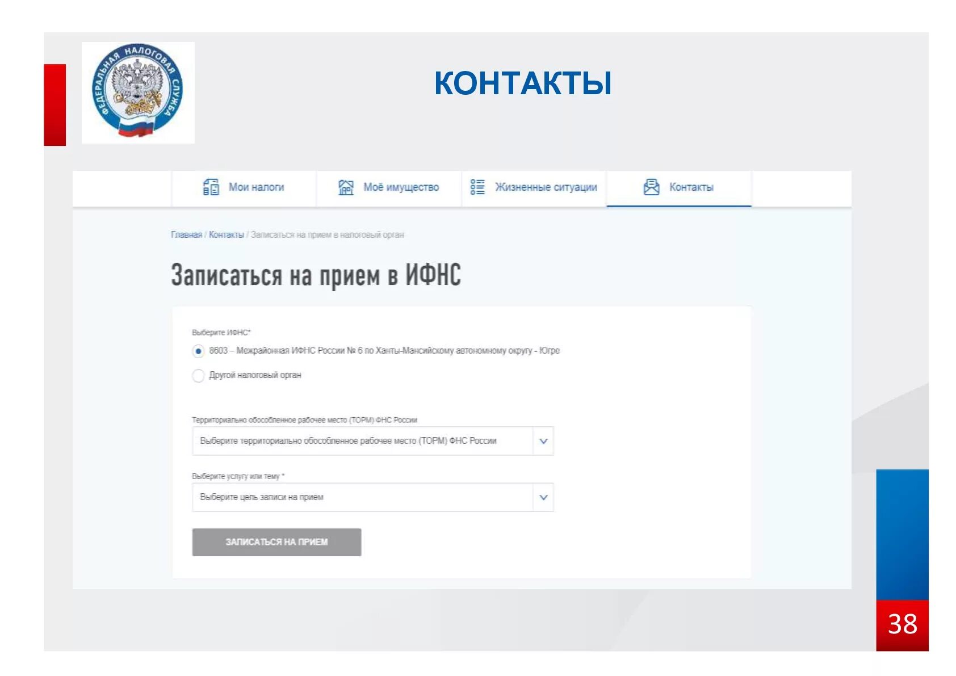This screenshot has width=956, height=676.
Task: Select the Контакты tab
Action: (679, 188)
